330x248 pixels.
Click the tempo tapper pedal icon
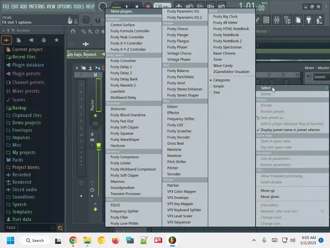[x=319, y=20]
